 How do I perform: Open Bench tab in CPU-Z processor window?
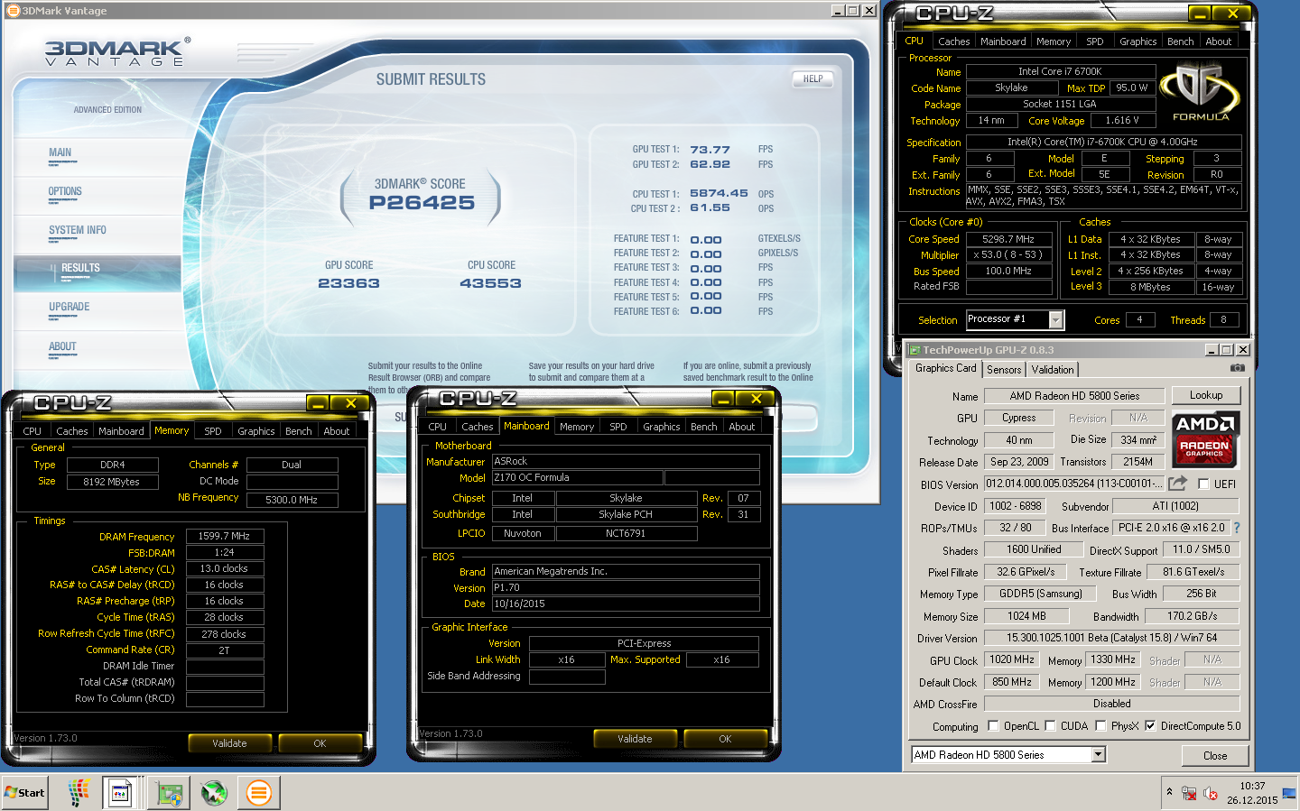click(1180, 41)
